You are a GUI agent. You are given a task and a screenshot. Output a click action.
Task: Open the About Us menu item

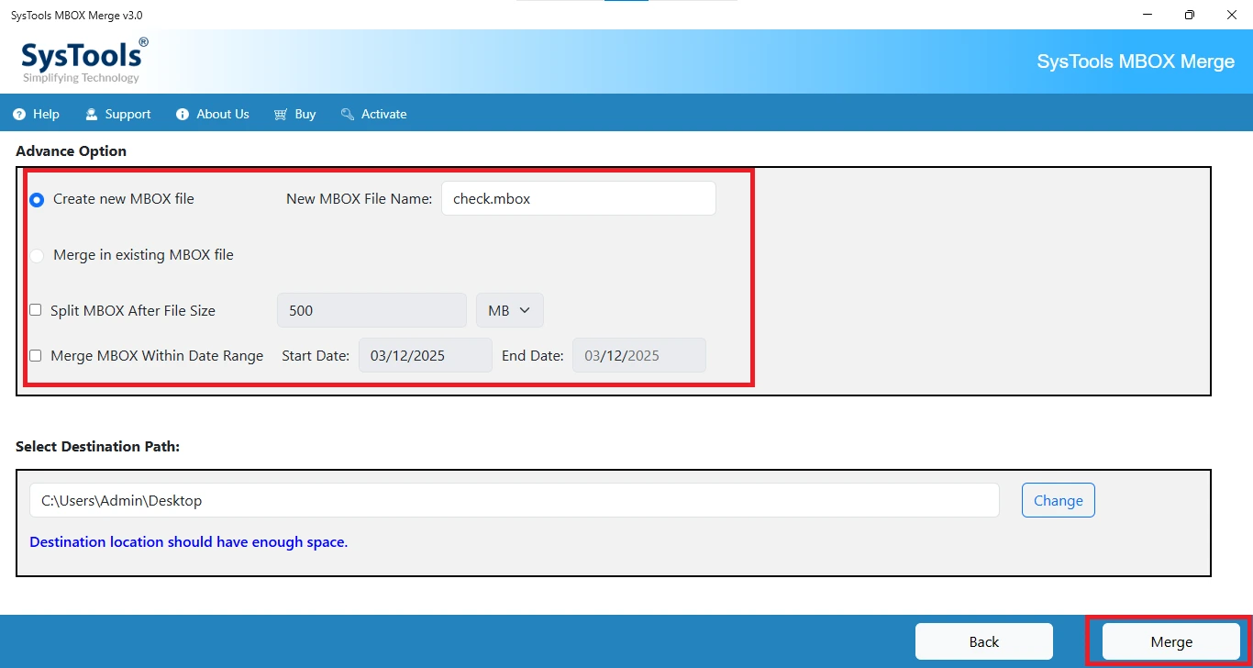213,115
